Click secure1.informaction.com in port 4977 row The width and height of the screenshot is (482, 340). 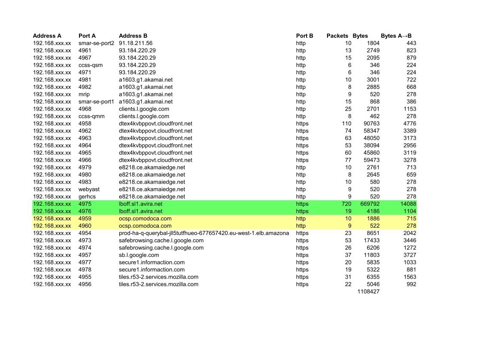pos(152,262)
